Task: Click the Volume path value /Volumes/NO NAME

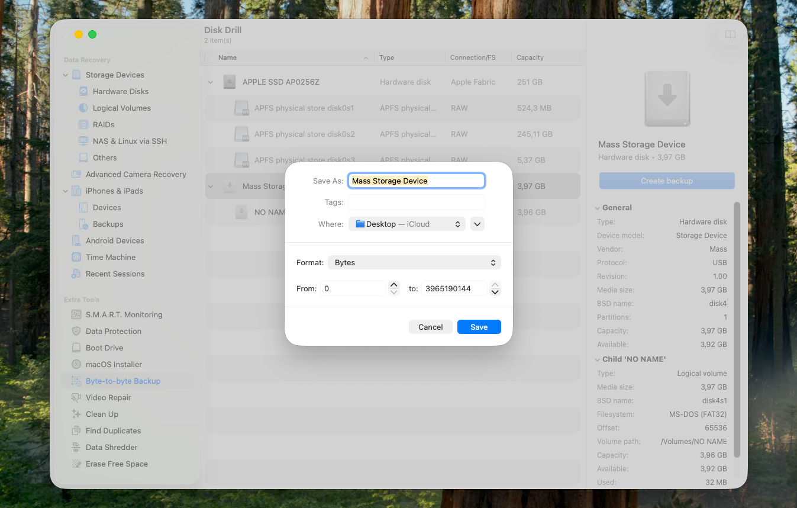Action: click(x=693, y=442)
